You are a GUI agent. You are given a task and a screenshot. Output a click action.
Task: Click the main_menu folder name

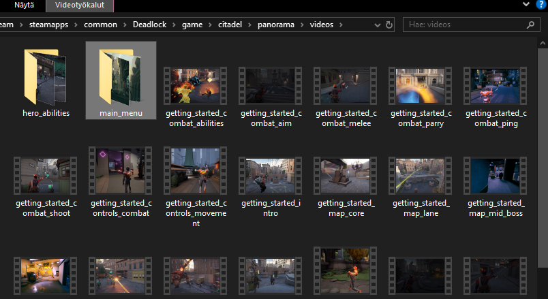point(121,113)
